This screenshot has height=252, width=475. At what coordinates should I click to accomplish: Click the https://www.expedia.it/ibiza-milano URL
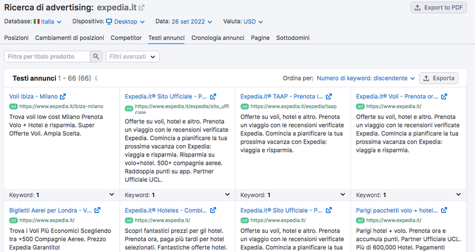click(x=61, y=106)
